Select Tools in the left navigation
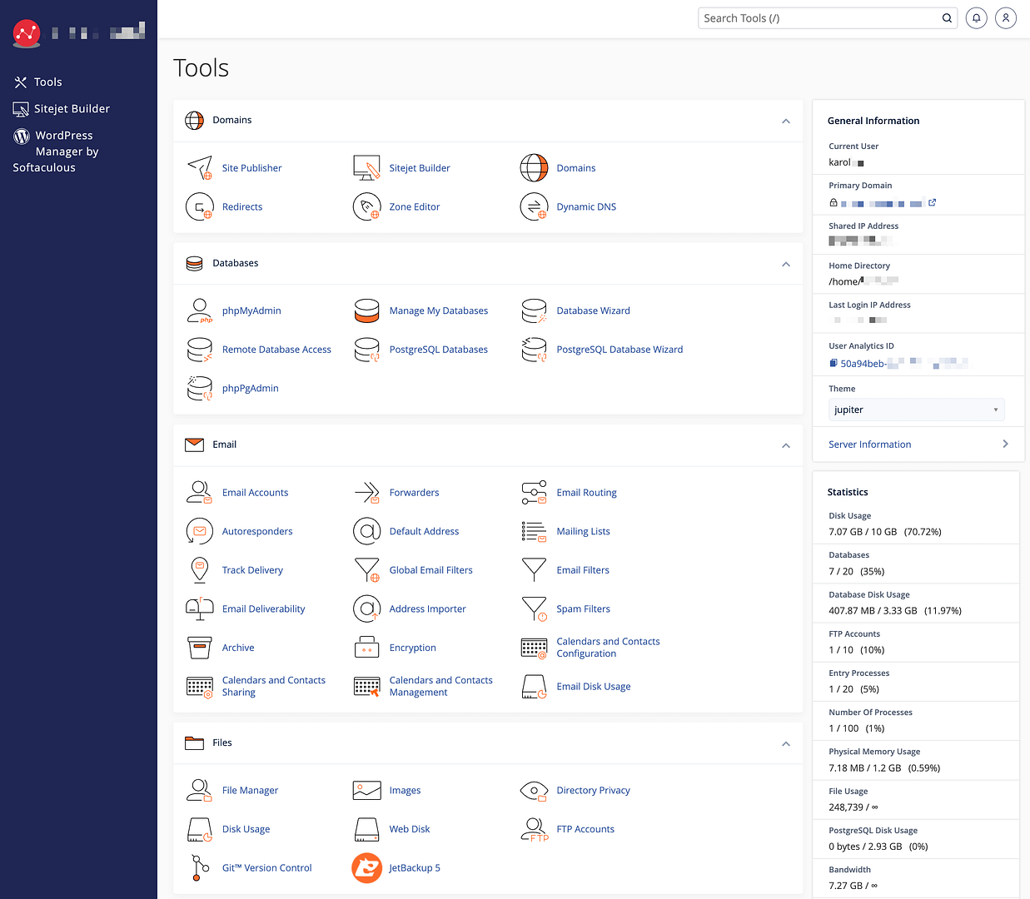 point(48,82)
